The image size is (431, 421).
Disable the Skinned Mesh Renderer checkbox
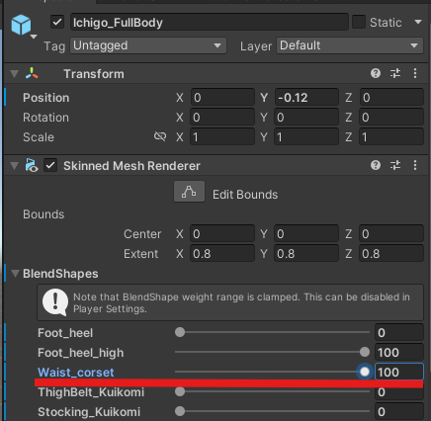[50, 165]
